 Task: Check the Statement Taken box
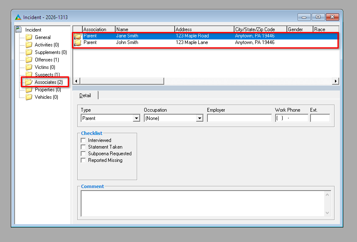(x=84, y=147)
